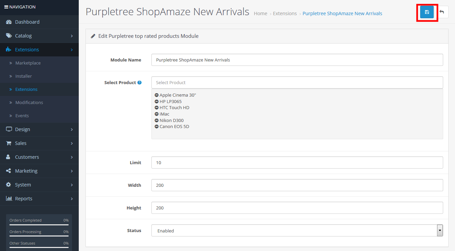Click the Limit field showing 10
Viewport: 455px width, 251px height.
tap(297, 162)
